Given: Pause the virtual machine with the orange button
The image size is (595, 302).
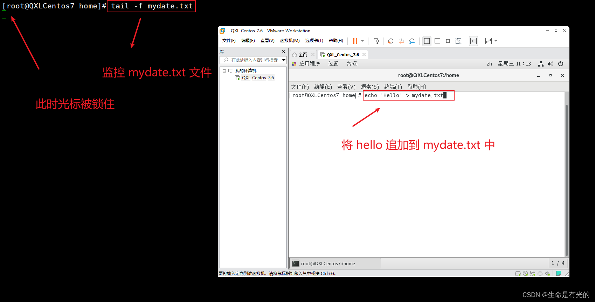Looking at the screenshot, I should pos(355,41).
